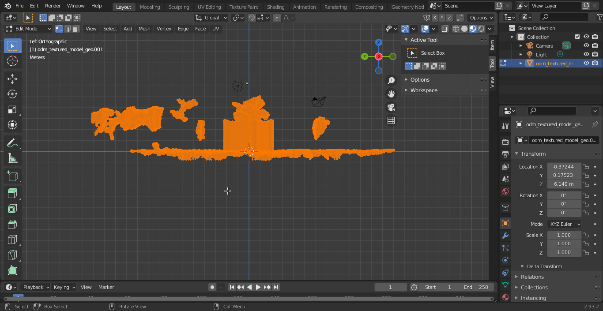
Task: Toggle camera view in viewport
Action: click(x=391, y=107)
